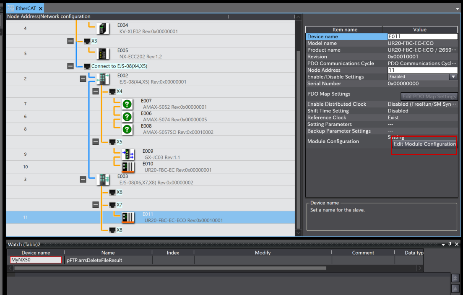
Task: Click the E002 EJS-08 switch icon
Action: pos(102,79)
